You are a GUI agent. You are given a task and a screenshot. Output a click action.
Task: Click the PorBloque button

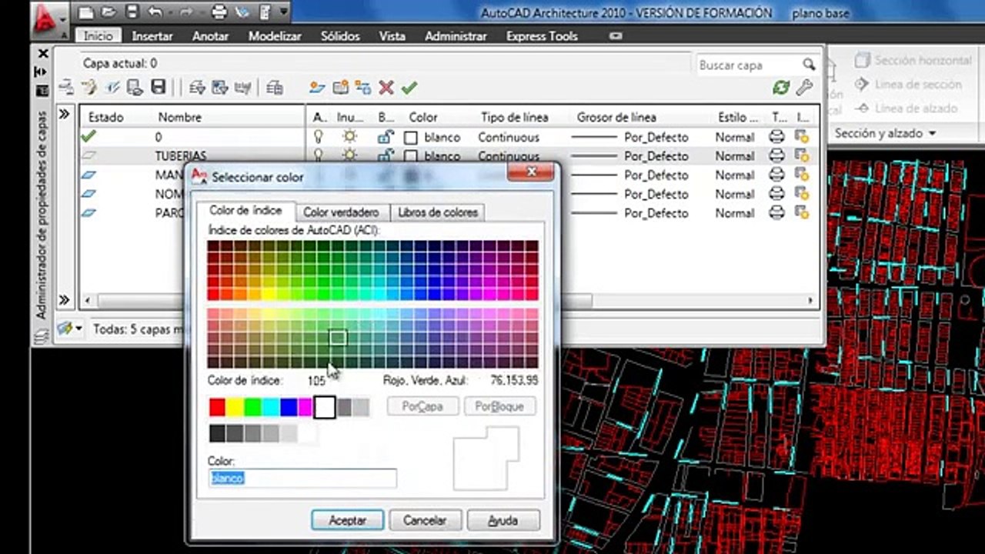tap(499, 406)
